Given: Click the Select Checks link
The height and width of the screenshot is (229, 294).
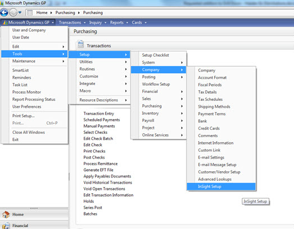Looking at the screenshot, I should [x=96, y=132].
